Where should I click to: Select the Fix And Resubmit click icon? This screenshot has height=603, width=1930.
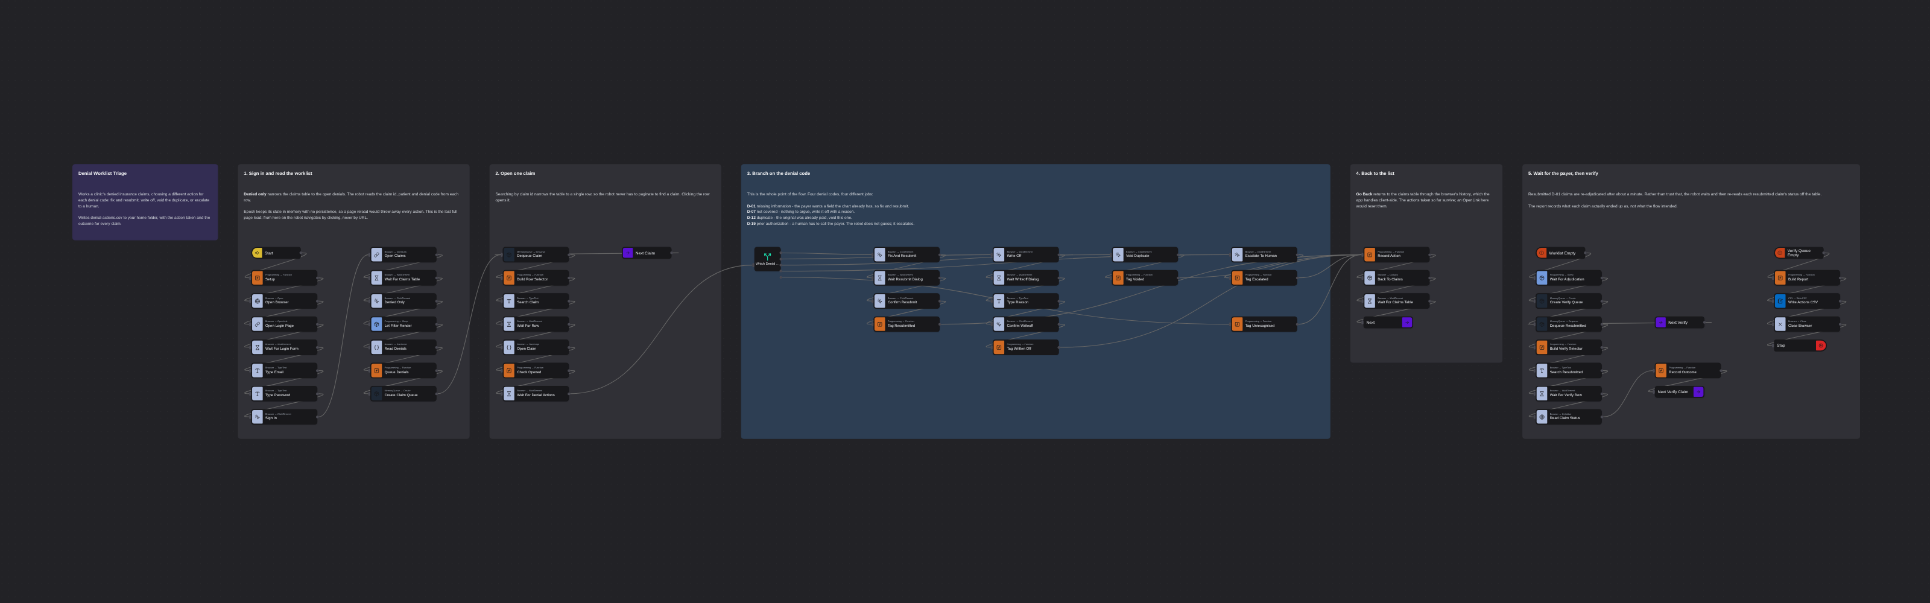[x=881, y=254]
